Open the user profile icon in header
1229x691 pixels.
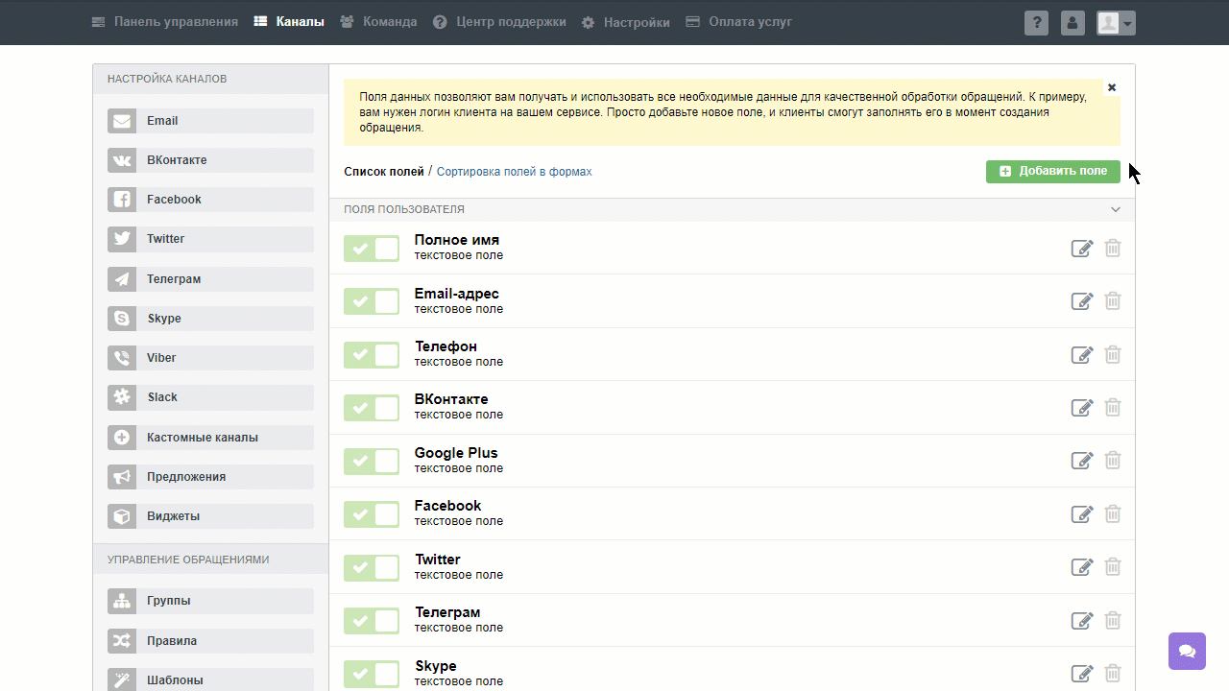1072,23
